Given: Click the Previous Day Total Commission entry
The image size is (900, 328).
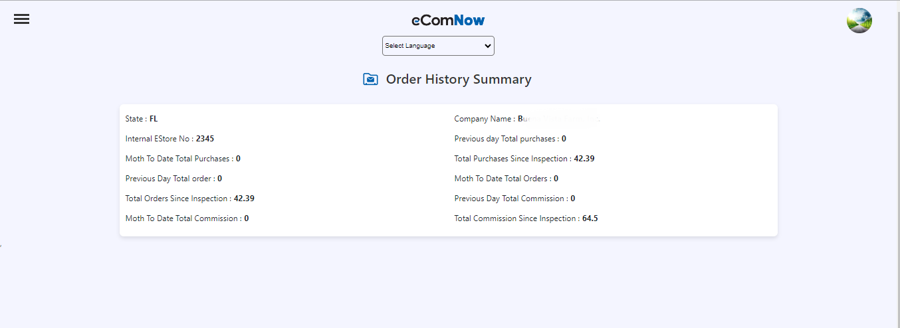Looking at the screenshot, I should point(514,199).
